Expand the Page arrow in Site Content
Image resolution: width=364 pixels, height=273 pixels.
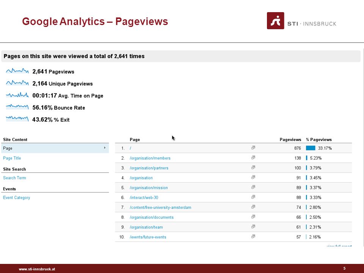pos(105,148)
